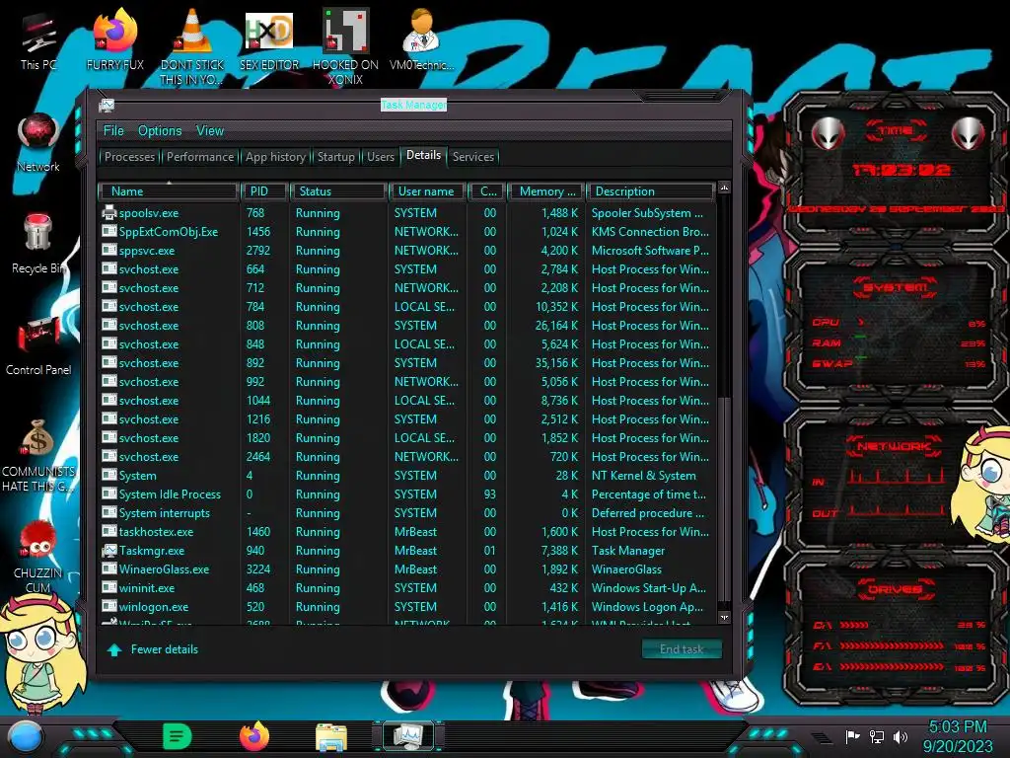Click the 35,156 K memory value

pos(556,363)
